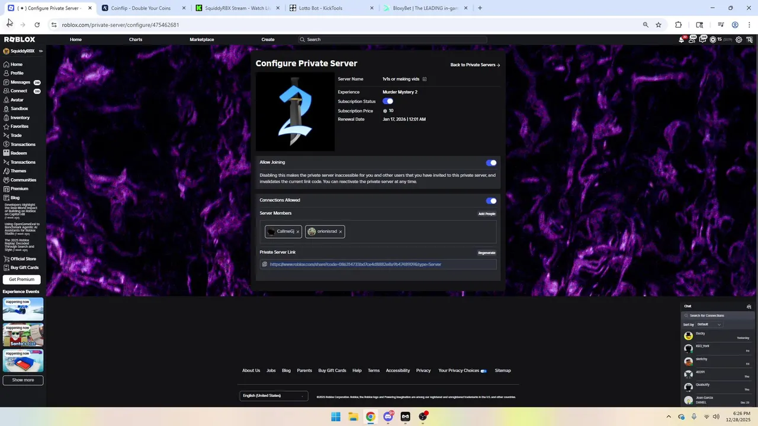Viewport: 758px width, 426px height.
Task: Switch to the Coinflip browser tab
Action: point(142,8)
